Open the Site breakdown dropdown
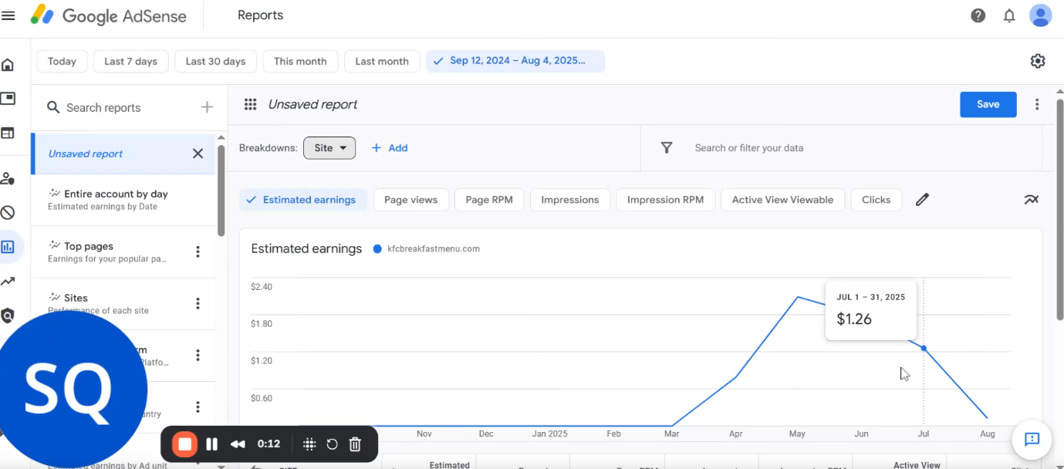 329,148
